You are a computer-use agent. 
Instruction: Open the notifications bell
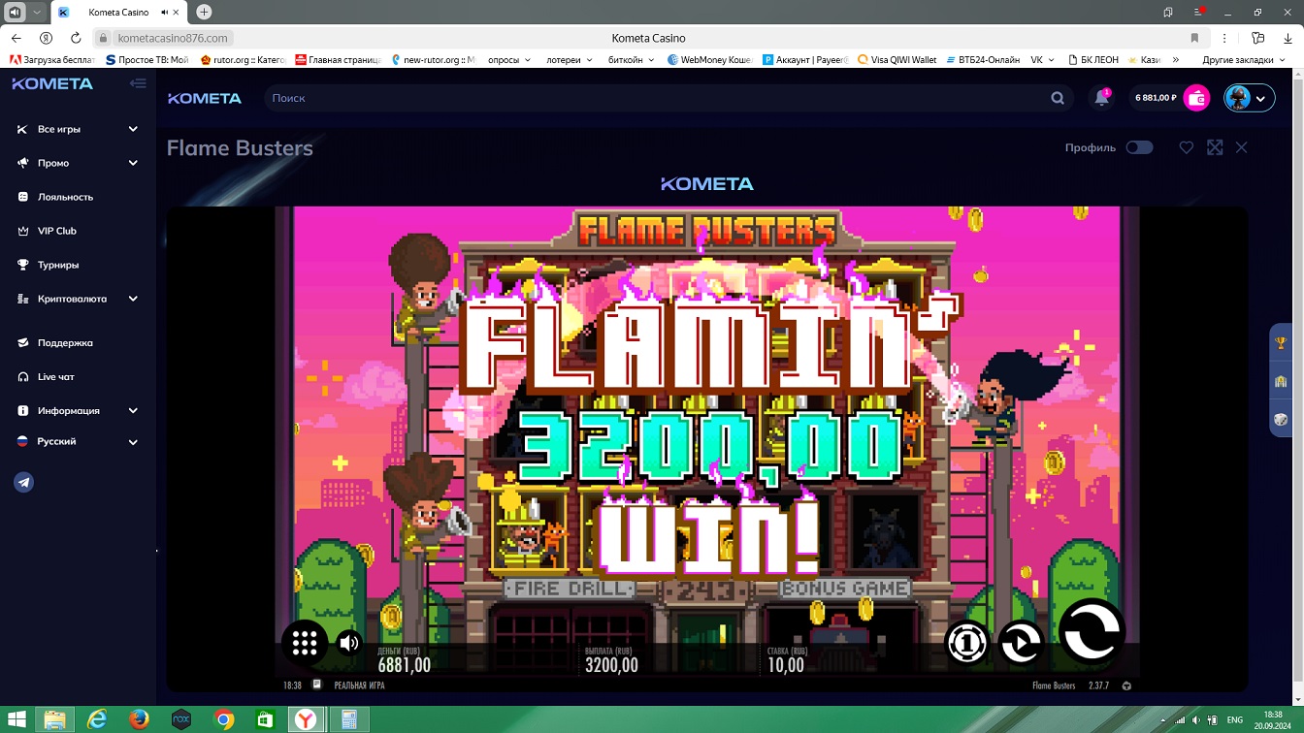tap(1101, 98)
